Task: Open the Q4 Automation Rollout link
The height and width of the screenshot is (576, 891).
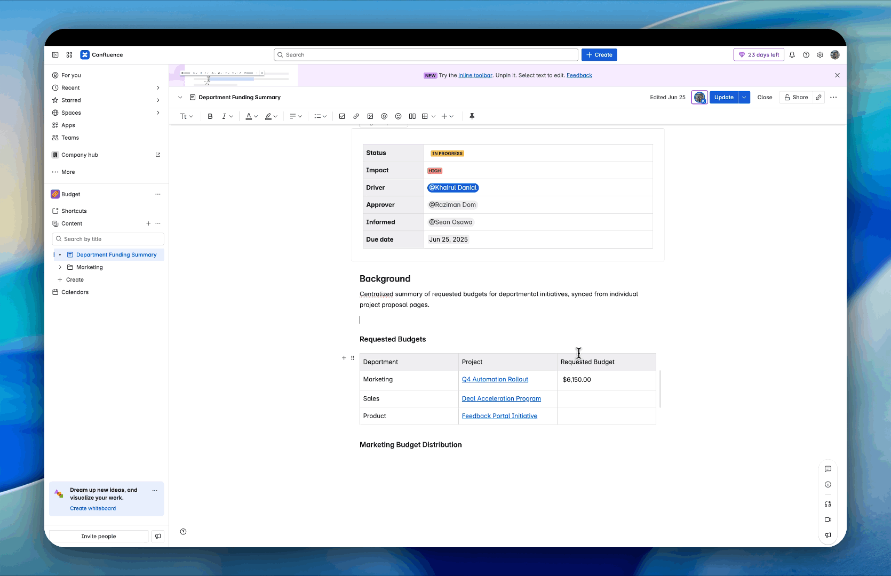Action: (x=495, y=380)
